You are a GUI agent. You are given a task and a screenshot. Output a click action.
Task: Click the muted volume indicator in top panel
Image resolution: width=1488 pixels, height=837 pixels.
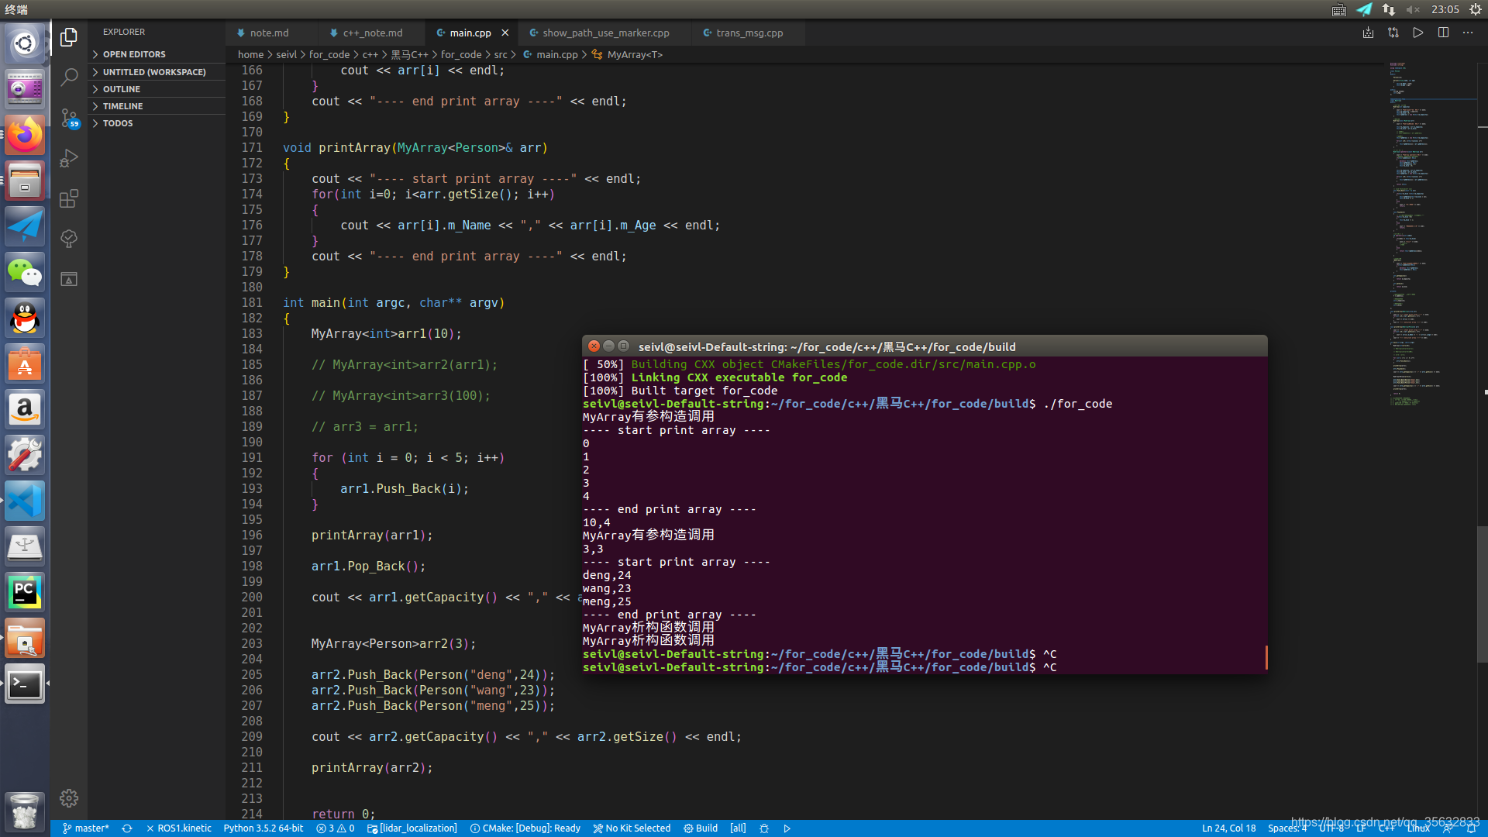1413,9
